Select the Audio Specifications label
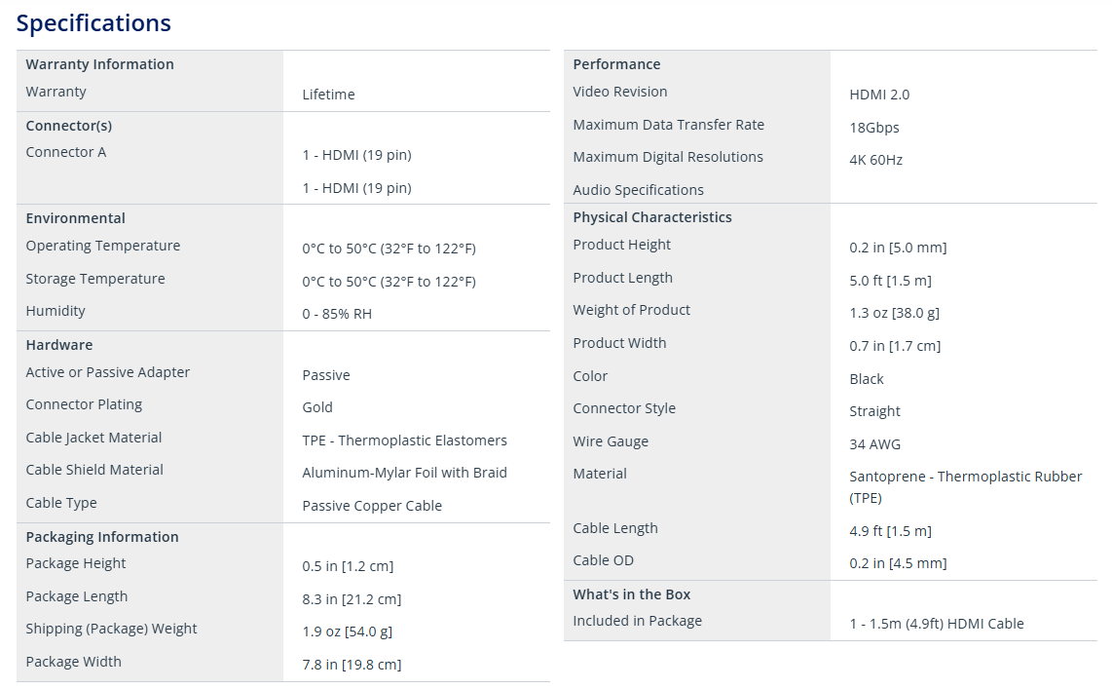This screenshot has width=1112, height=689. point(638,189)
